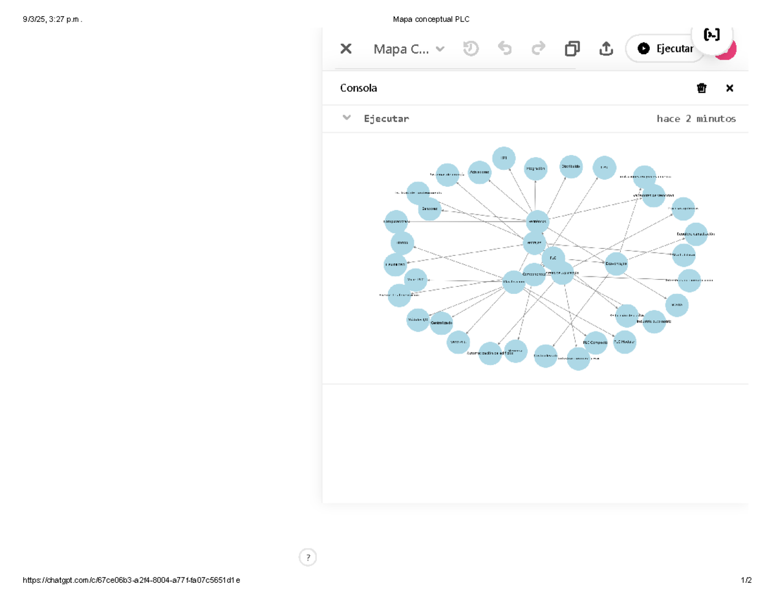Click the help question mark button
Image resolution: width=776 pixels, height=599 pixels.
tap(308, 557)
